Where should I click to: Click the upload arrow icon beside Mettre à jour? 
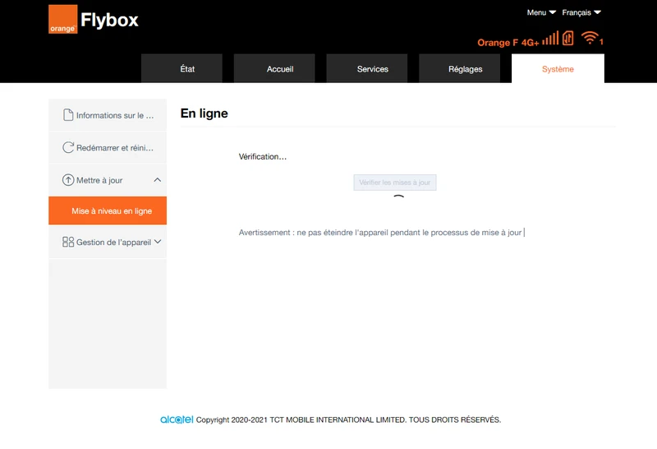[68, 180]
